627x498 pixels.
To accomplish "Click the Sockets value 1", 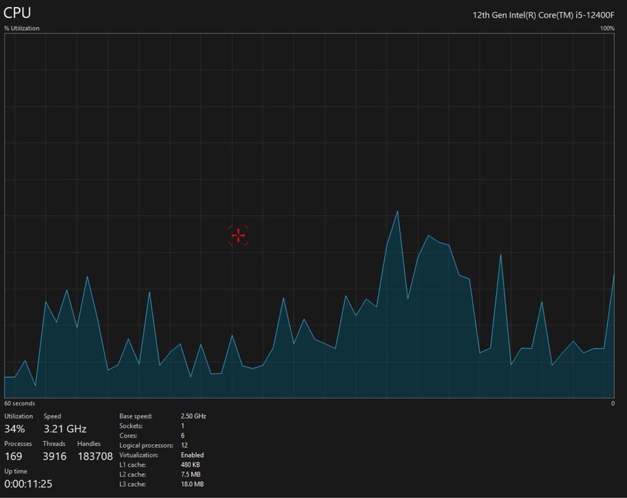I will [182, 425].
